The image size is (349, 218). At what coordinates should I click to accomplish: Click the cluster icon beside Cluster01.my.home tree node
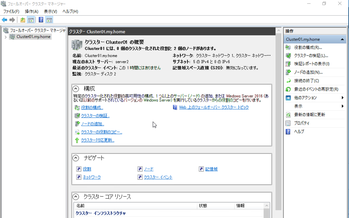click(12, 37)
